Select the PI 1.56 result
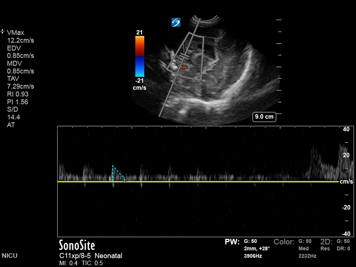 pyautogui.click(x=18, y=102)
